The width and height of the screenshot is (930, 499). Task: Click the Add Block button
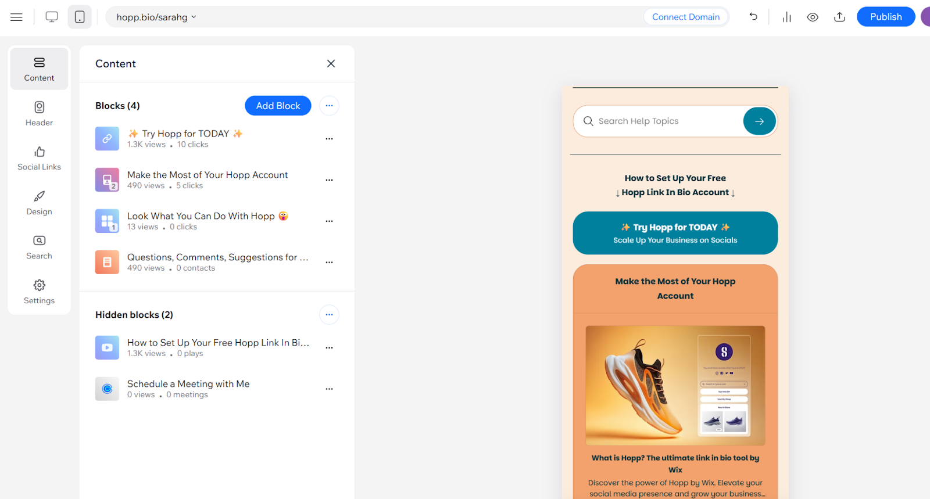278,106
